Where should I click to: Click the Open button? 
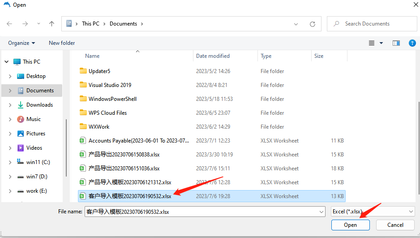(x=350, y=225)
